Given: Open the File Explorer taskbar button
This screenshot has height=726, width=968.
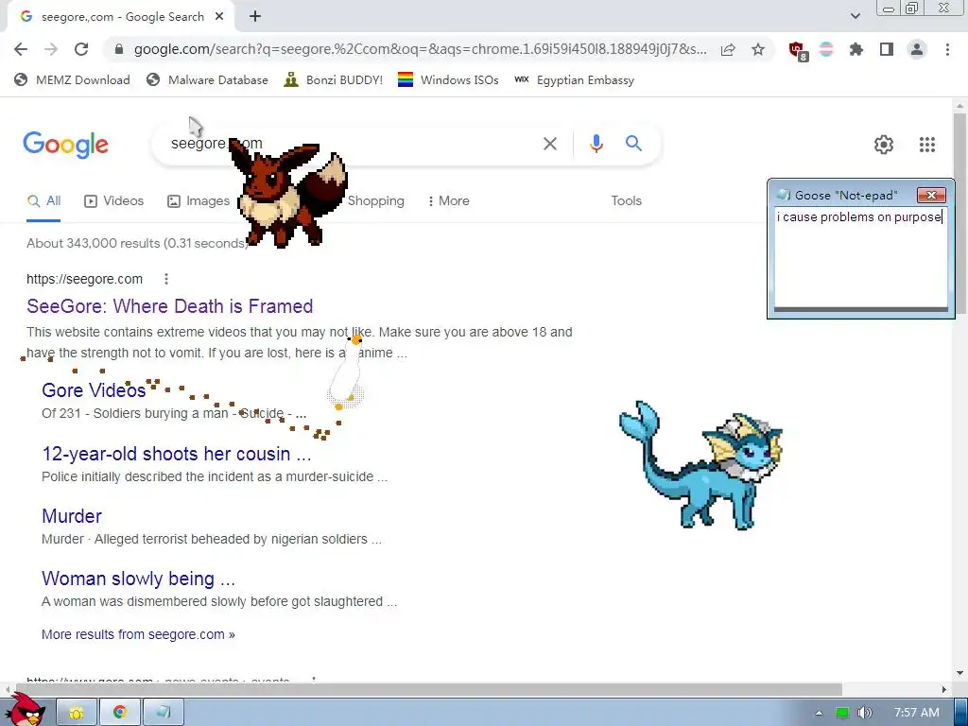Looking at the screenshot, I should point(78,713).
